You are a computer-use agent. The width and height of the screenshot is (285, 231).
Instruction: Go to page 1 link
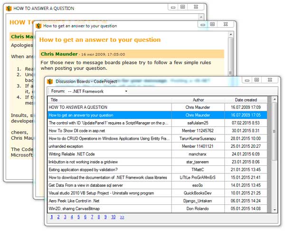point(52,217)
